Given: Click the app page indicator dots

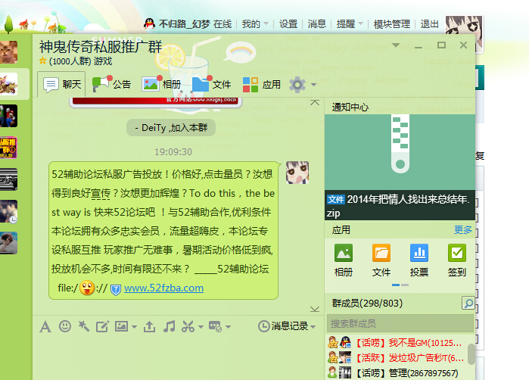Looking at the screenshot, I should pyautogui.click(x=400, y=285).
